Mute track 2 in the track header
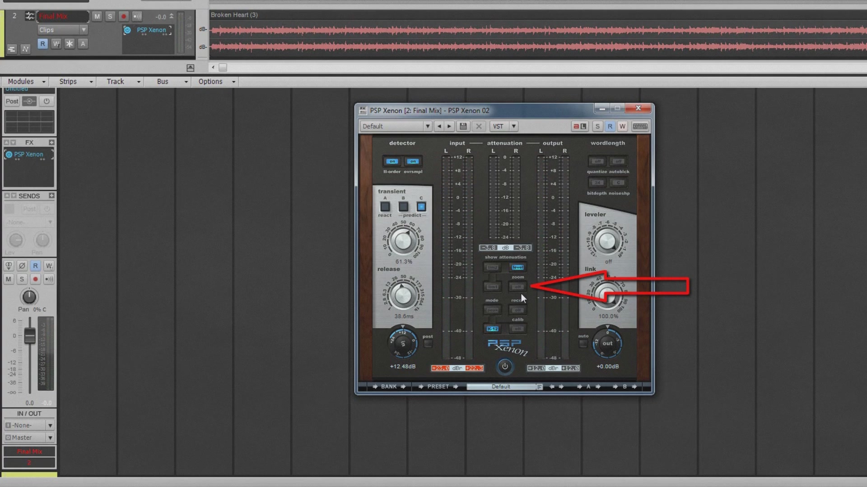The height and width of the screenshot is (487, 867). pyautogui.click(x=97, y=16)
